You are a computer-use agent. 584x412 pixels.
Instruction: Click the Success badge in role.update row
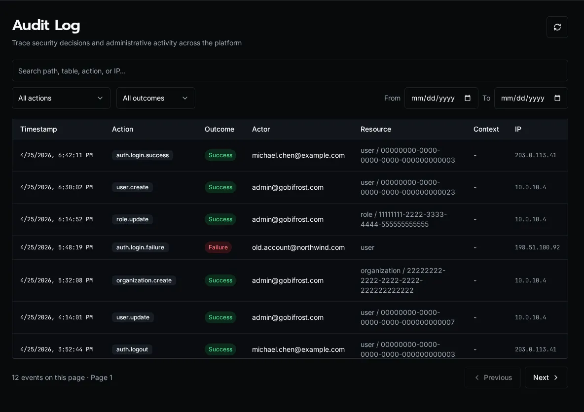click(x=220, y=219)
